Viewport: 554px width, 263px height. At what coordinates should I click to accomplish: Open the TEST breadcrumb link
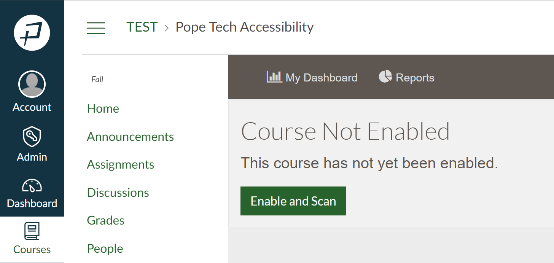pyautogui.click(x=142, y=27)
